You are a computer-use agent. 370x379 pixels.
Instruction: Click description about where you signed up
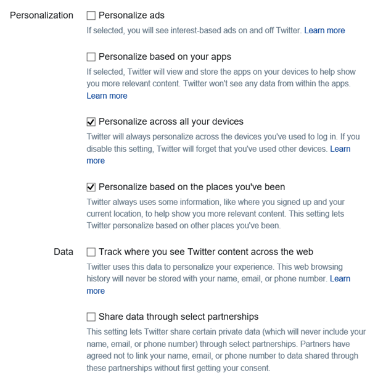click(215, 214)
